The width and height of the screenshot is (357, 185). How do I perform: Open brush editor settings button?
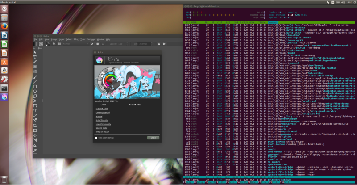[x=54, y=44]
